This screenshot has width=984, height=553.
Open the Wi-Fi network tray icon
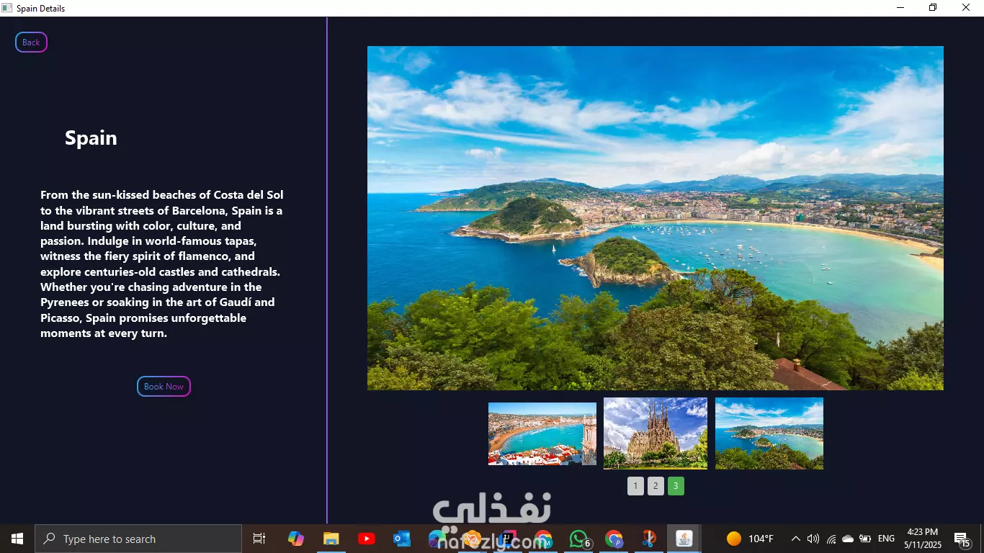(x=831, y=539)
